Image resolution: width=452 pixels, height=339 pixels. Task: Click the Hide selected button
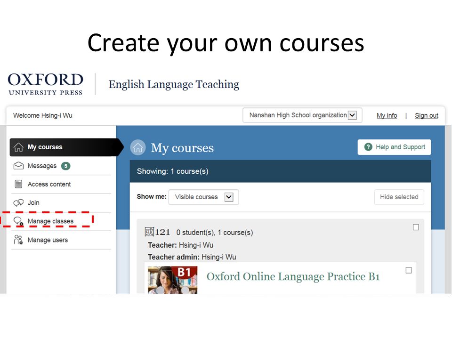[x=399, y=197]
